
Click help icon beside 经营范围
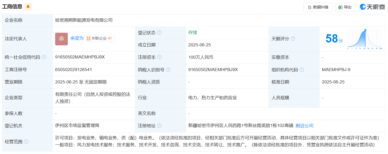(26, 142)
